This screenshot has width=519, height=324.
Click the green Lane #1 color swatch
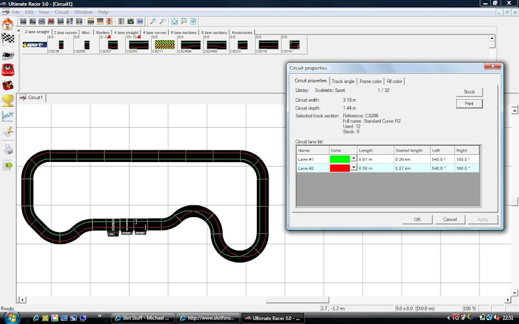(x=340, y=159)
